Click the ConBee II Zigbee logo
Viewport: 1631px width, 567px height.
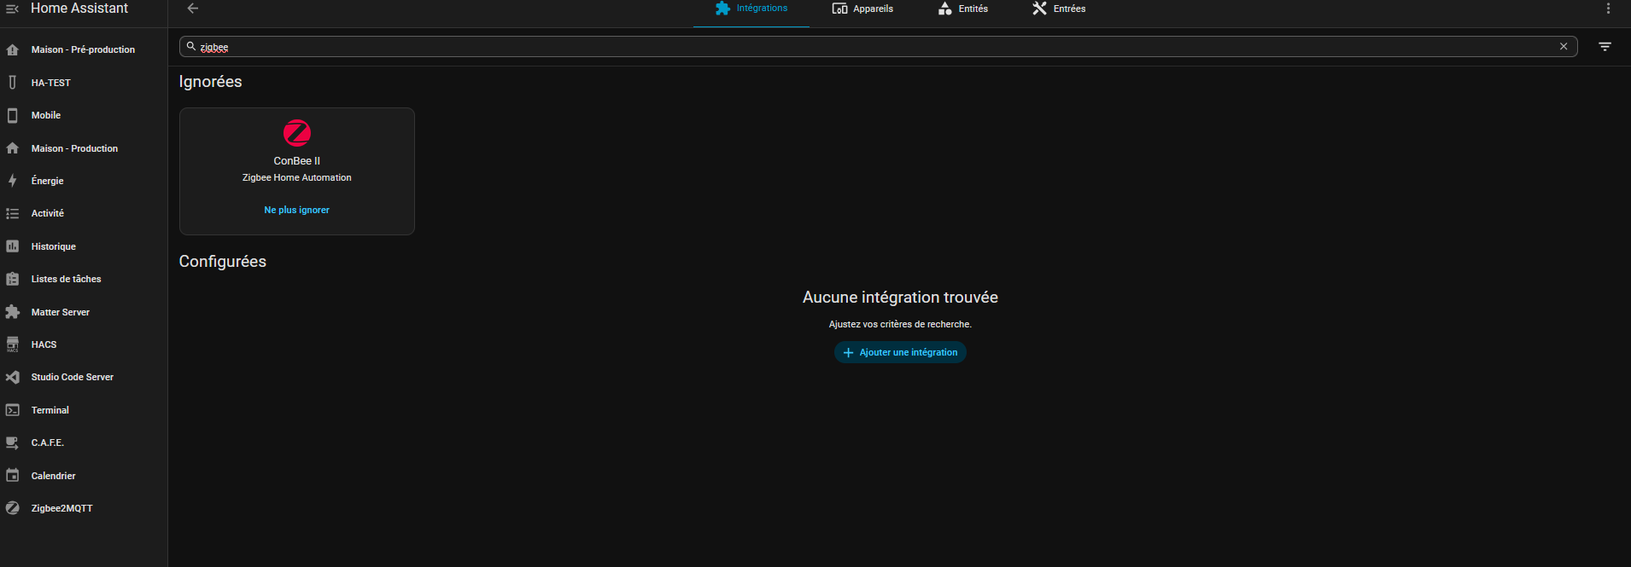tap(296, 133)
